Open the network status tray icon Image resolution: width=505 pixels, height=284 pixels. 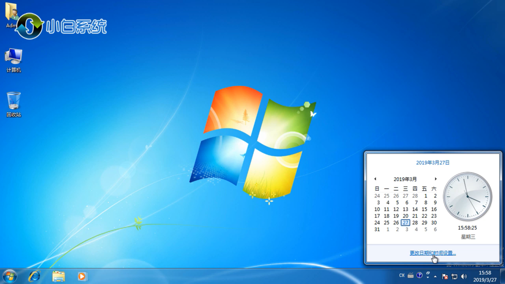[x=454, y=276]
